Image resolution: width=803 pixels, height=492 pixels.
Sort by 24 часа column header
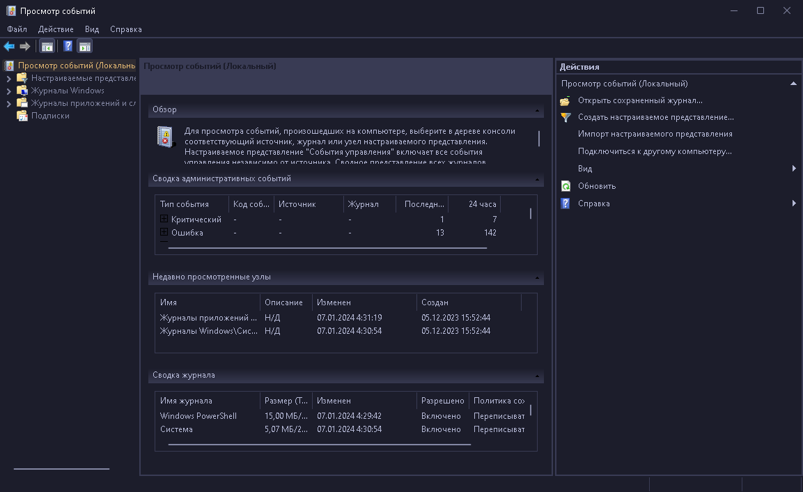(x=475, y=204)
